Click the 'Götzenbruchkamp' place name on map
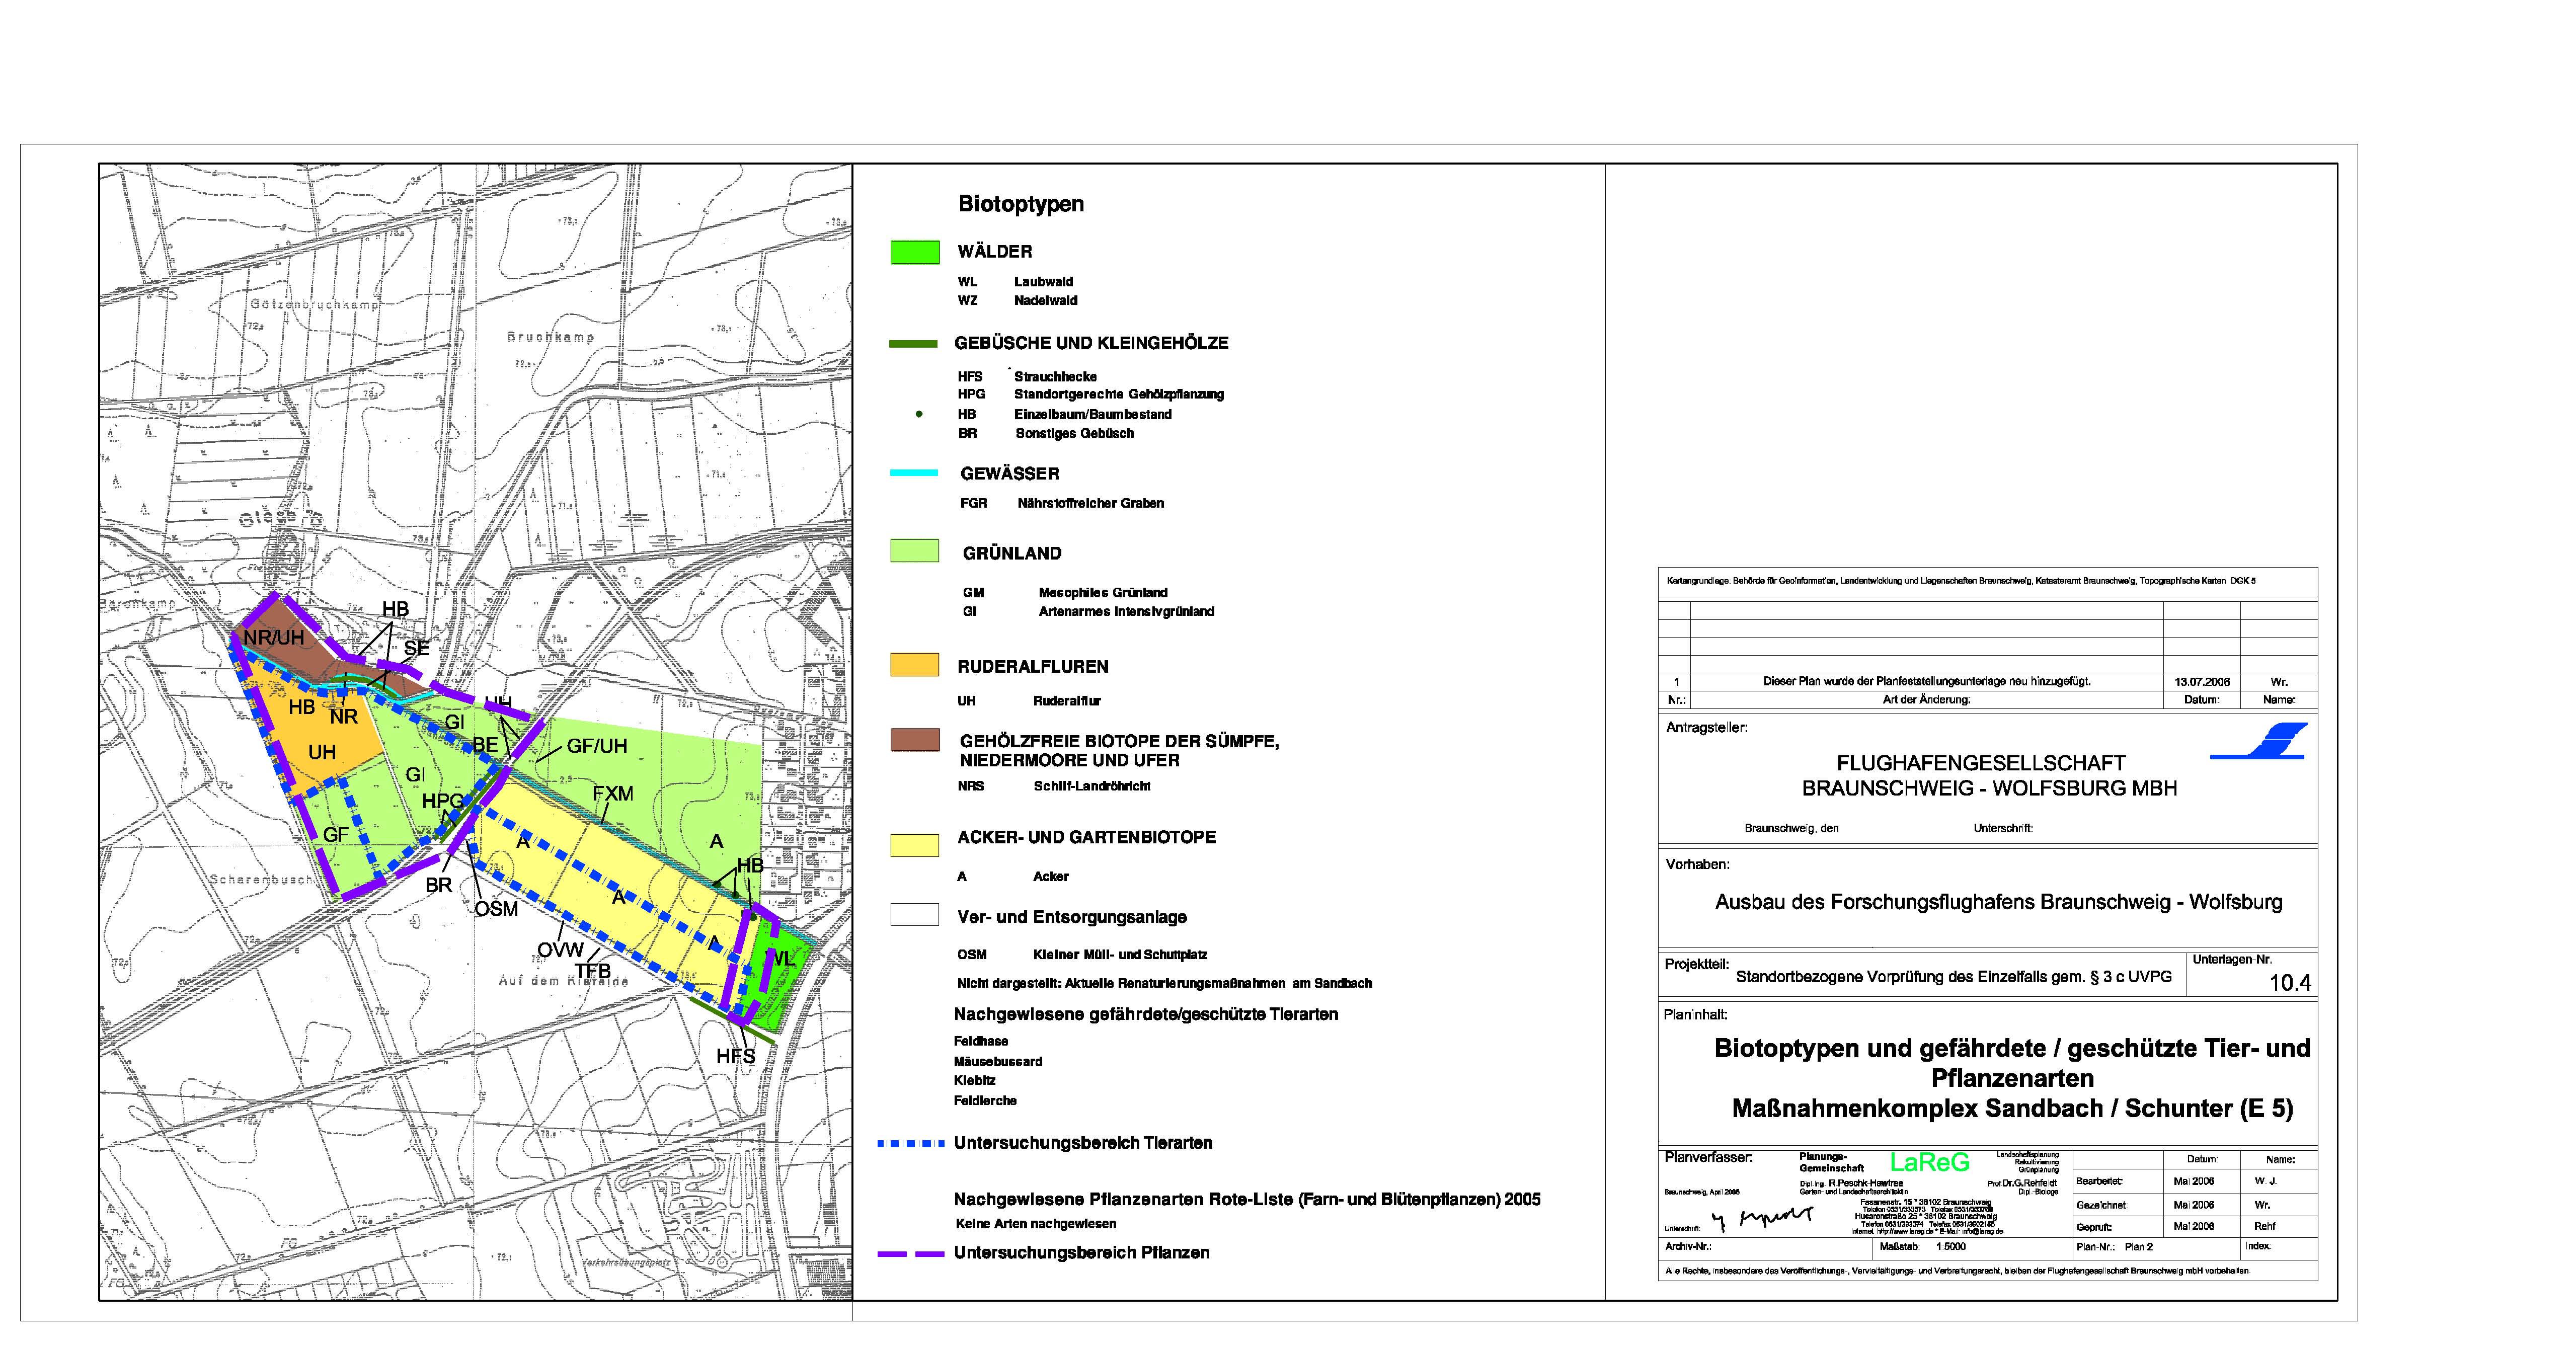2576x1347 pixels. [x=315, y=304]
